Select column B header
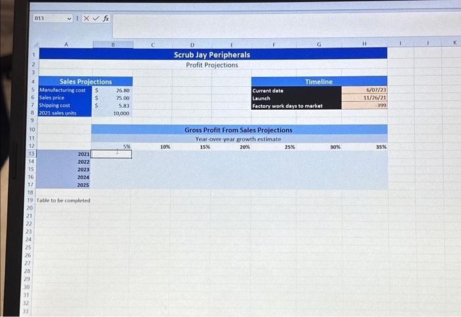 (113, 45)
